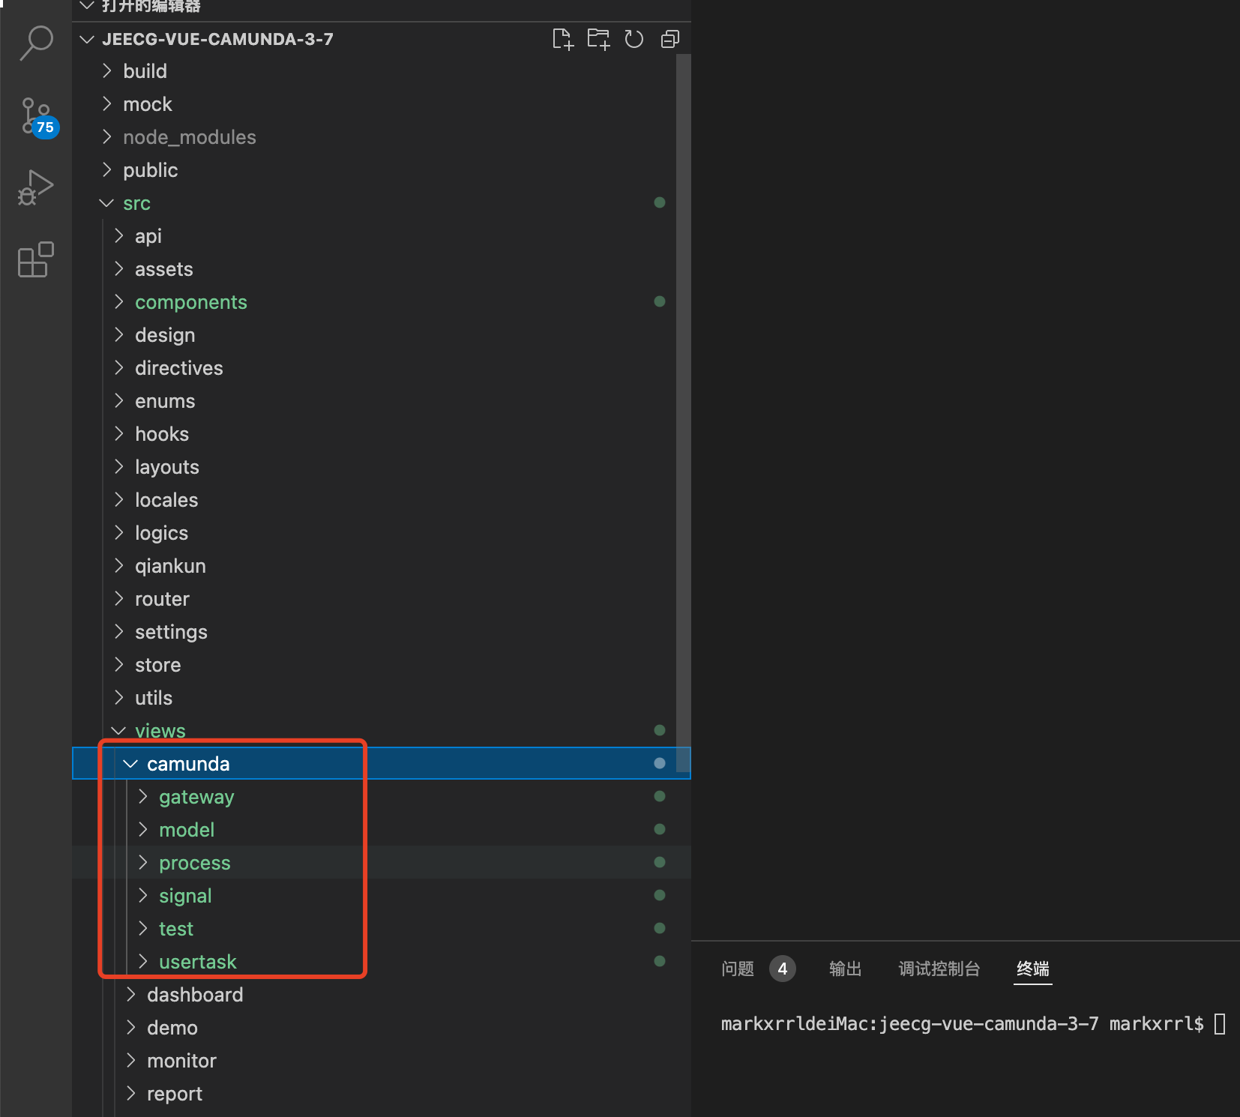The height and width of the screenshot is (1117, 1240).
Task: Select the directives folder
Action: click(381, 368)
